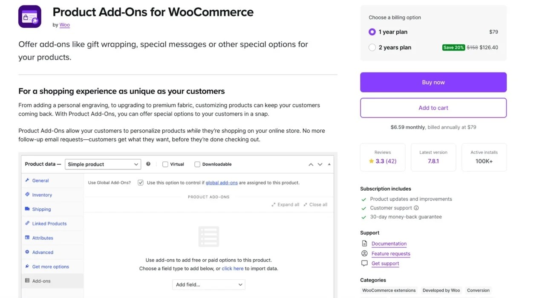Click the Documentation page icon
Image resolution: width=542 pixels, height=298 pixels.
point(364,244)
